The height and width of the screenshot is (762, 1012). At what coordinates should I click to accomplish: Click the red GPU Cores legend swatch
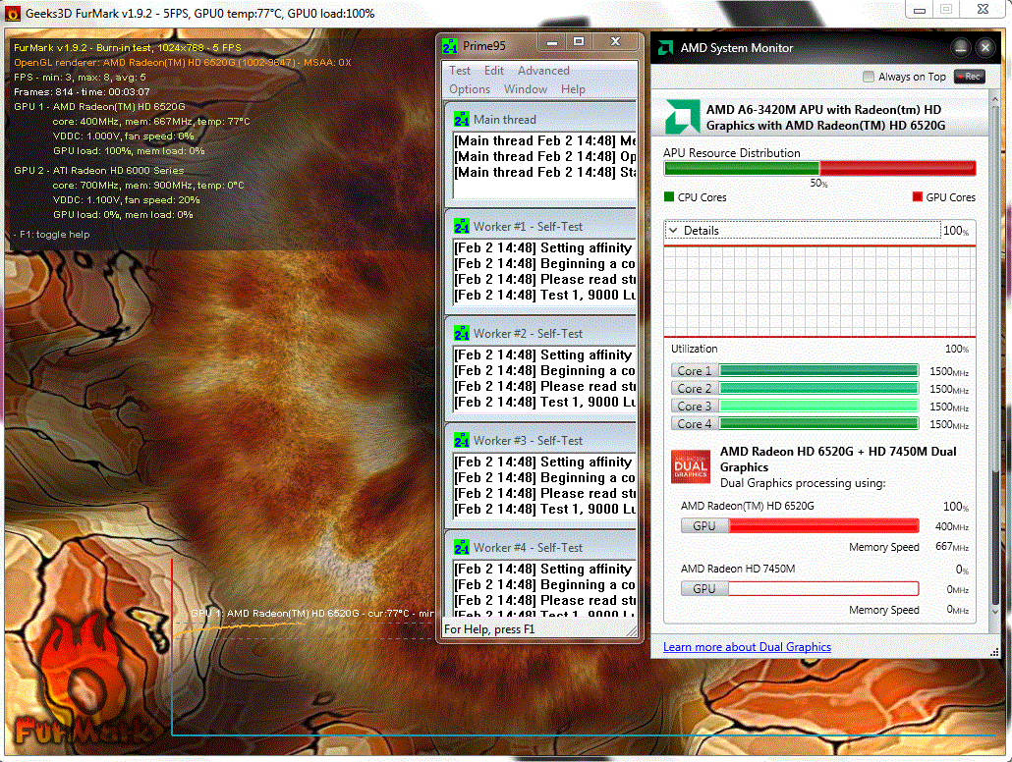pyautogui.click(x=917, y=196)
